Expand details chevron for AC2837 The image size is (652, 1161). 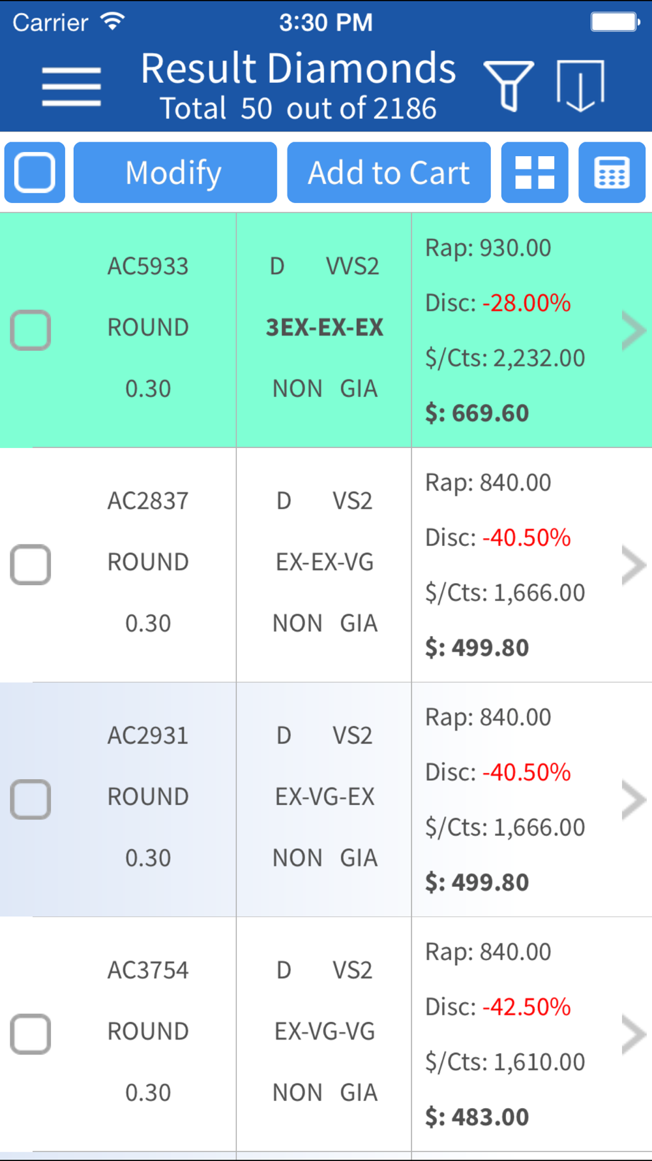coord(633,565)
